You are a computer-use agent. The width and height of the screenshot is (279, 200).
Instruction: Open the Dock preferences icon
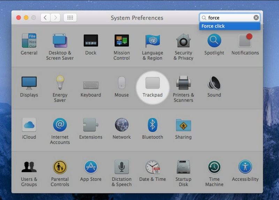[x=91, y=41]
